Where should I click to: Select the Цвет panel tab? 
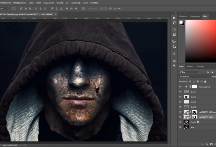pyautogui.click(x=205, y=16)
